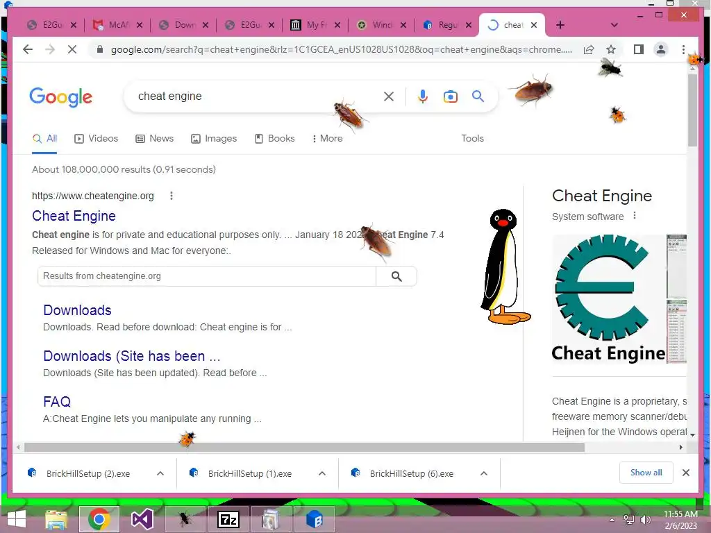Expand options for BrickHillSetup (1).exe download
This screenshot has height=533, width=711.
tap(322, 473)
